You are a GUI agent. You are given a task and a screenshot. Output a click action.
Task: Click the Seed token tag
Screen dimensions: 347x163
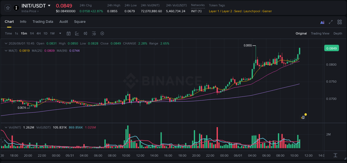click(x=238, y=11)
